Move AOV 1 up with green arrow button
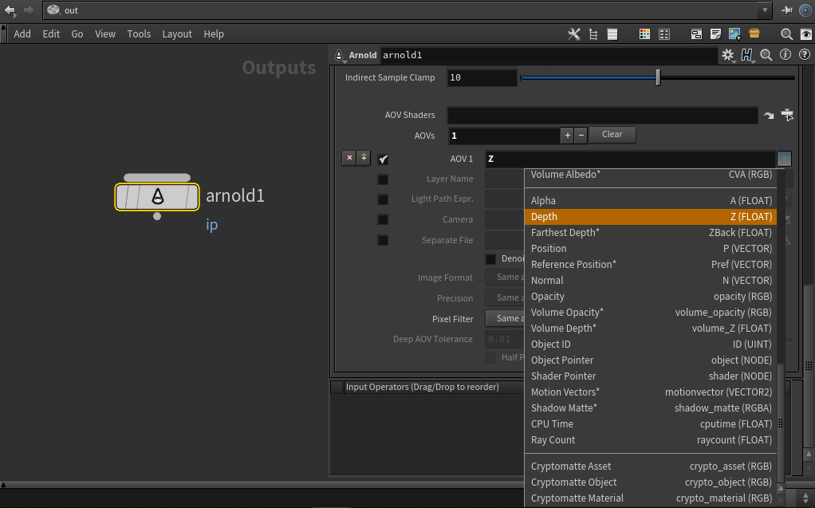This screenshot has height=508, width=815. click(x=364, y=158)
